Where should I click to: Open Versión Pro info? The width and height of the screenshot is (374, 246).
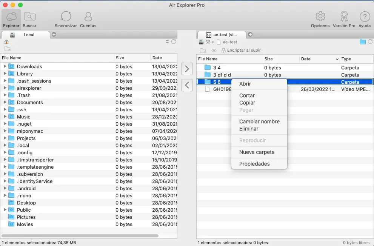344,20
